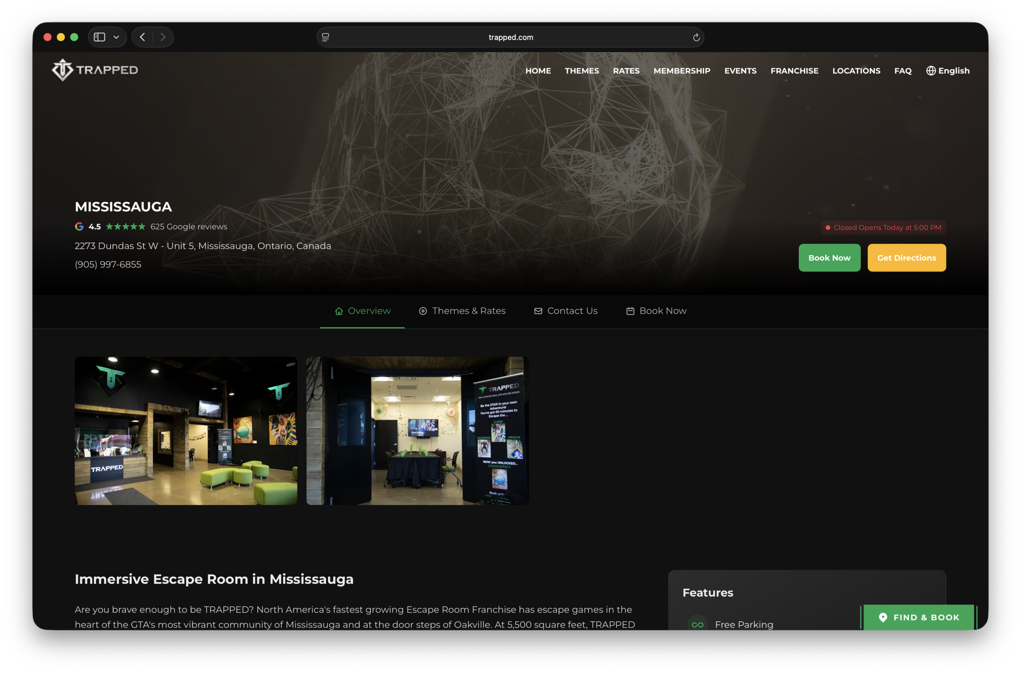This screenshot has height=673, width=1021.
Task: Click the FIND & BOOK floating button
Action: 919,617
